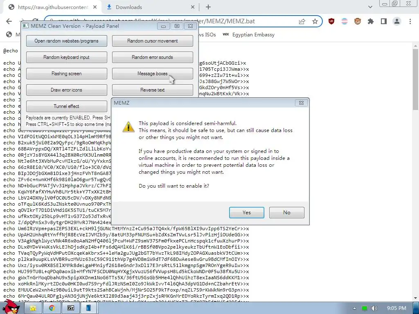Image resolution: width=419 pixels, height=314 pixels.
Task: Open the blue MEMZ panel taskbar icon
Action: pos(88,308)
